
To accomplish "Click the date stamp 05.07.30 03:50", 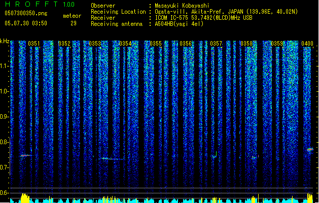I will pos(26,23).
